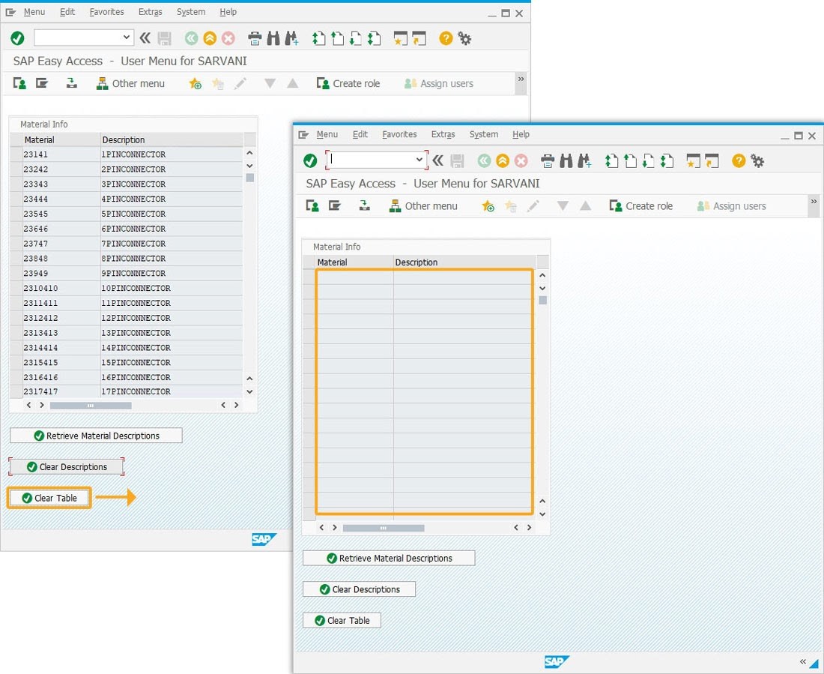
Task: Click Material column header in back window
Action: coord(61,140)
